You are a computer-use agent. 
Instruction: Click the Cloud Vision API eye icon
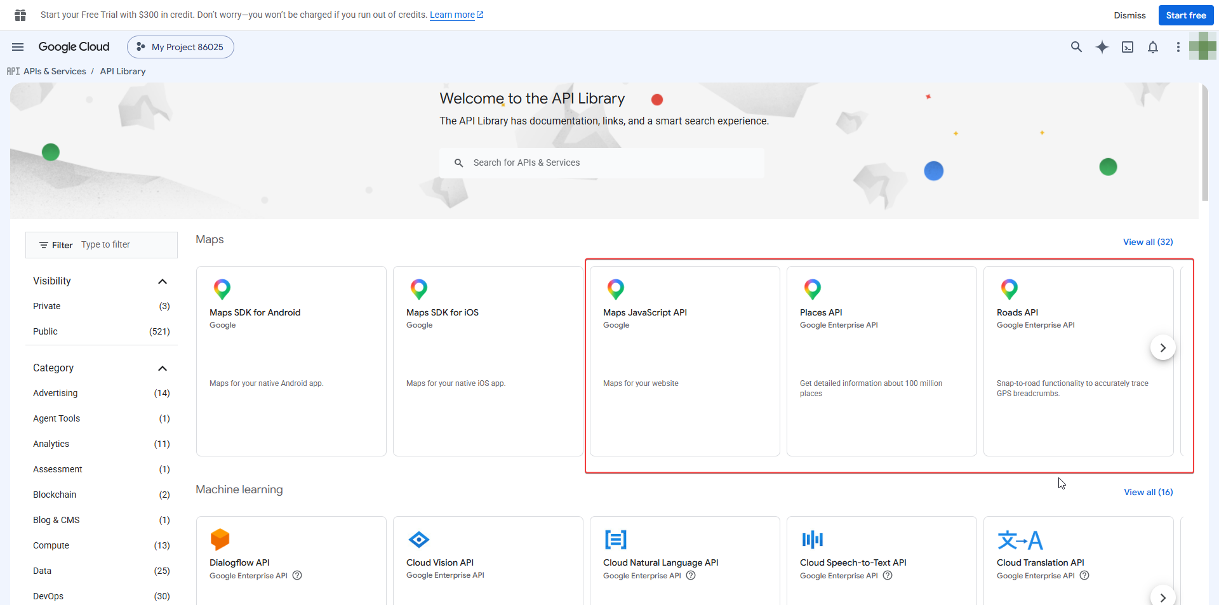point(418,540)
